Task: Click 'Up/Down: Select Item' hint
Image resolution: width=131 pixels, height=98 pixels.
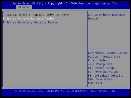Action: [x=104, y=57]
